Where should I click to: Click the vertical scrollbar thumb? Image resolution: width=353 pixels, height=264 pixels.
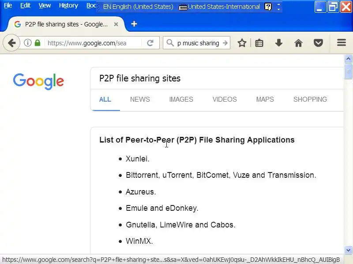pos(348,71)
